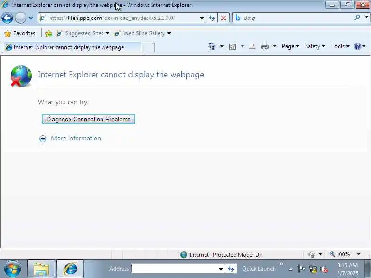Click the greyed Forward navigation button
This screenshot has width=371, height=278.
pyautogui.click(x=20, y=18)
